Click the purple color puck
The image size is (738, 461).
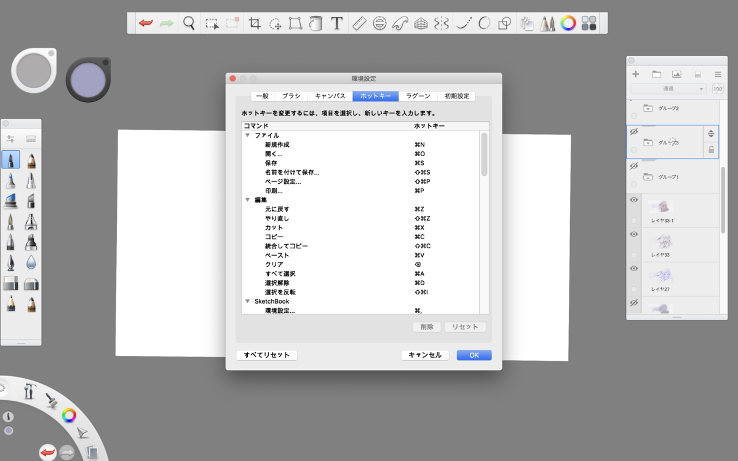pyautogui.click(x=88, y=81)
